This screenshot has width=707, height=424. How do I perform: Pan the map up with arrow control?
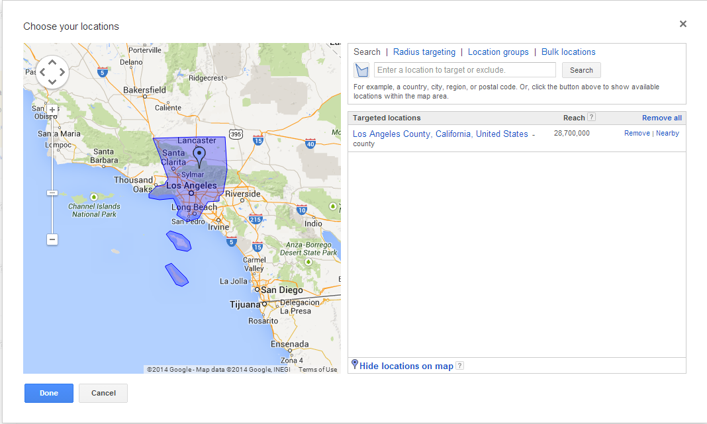pyautogui.click(x=52, y=62)
